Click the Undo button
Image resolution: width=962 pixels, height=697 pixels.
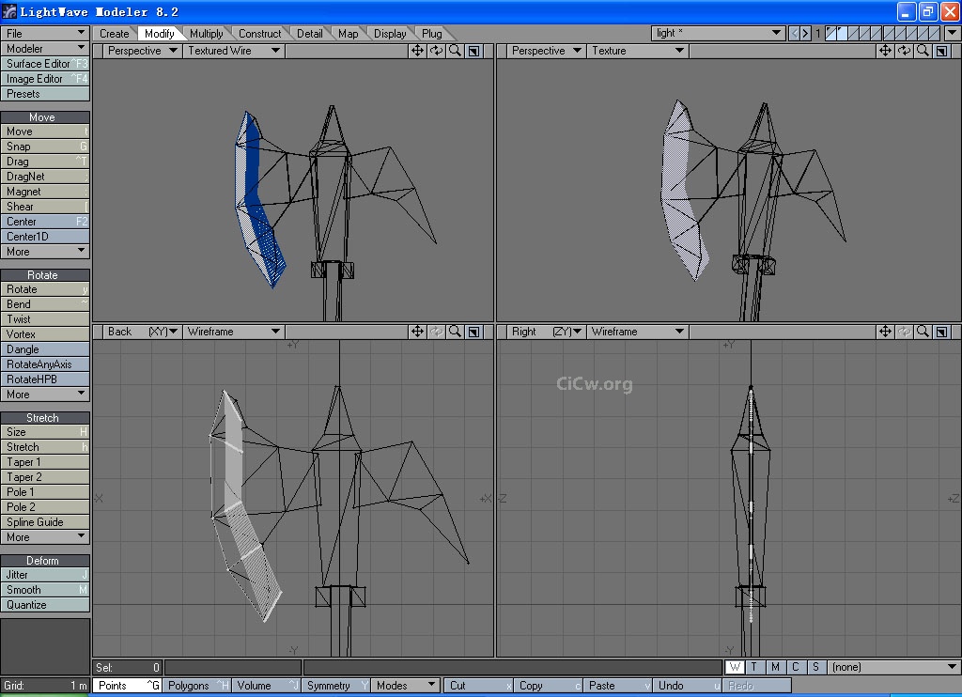(687, 686)
